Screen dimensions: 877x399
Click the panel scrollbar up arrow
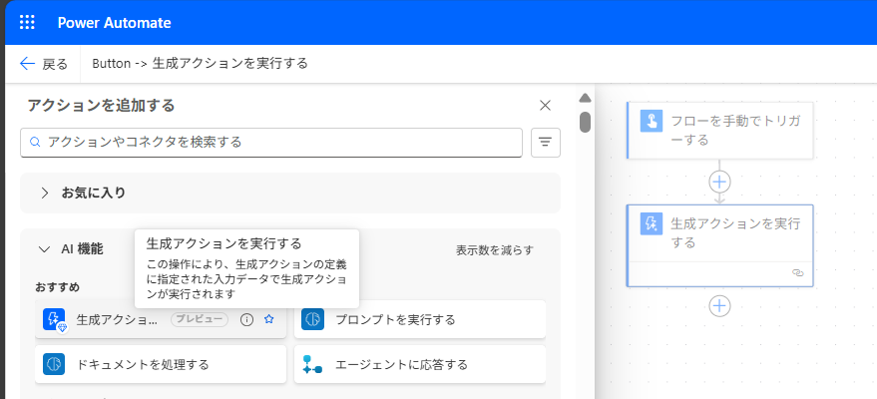click(586, 98)
